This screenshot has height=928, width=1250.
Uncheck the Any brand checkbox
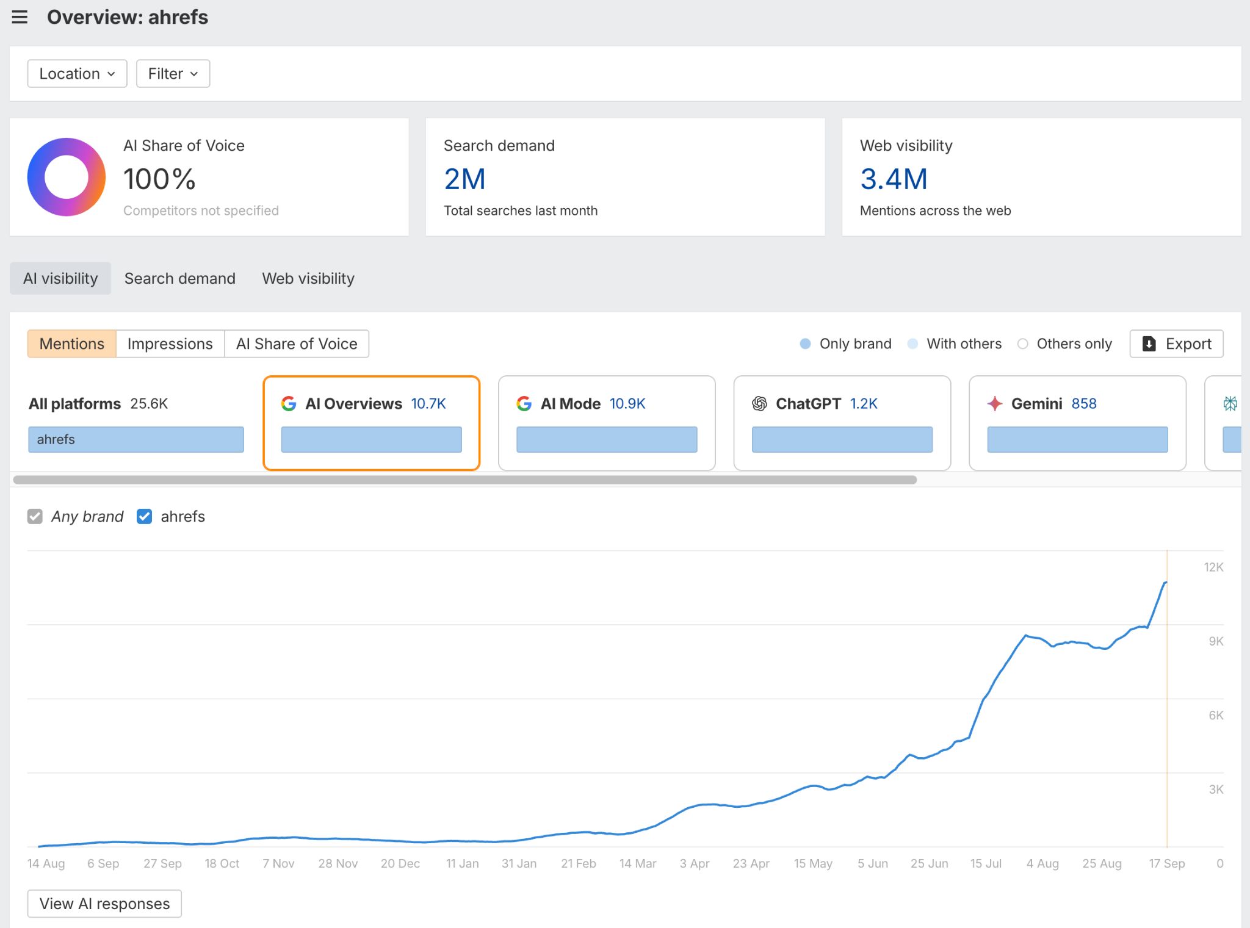35,516
